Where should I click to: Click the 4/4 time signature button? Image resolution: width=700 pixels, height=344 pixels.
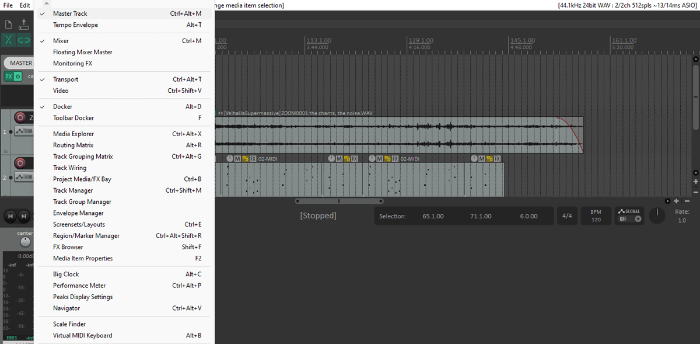(567, 216)
